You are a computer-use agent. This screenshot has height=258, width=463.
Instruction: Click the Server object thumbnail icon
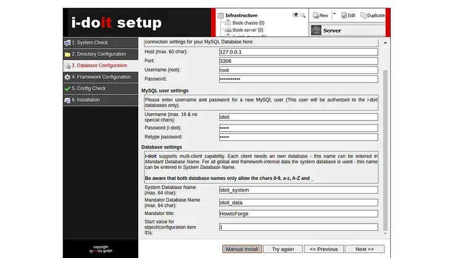coord(316,30)
